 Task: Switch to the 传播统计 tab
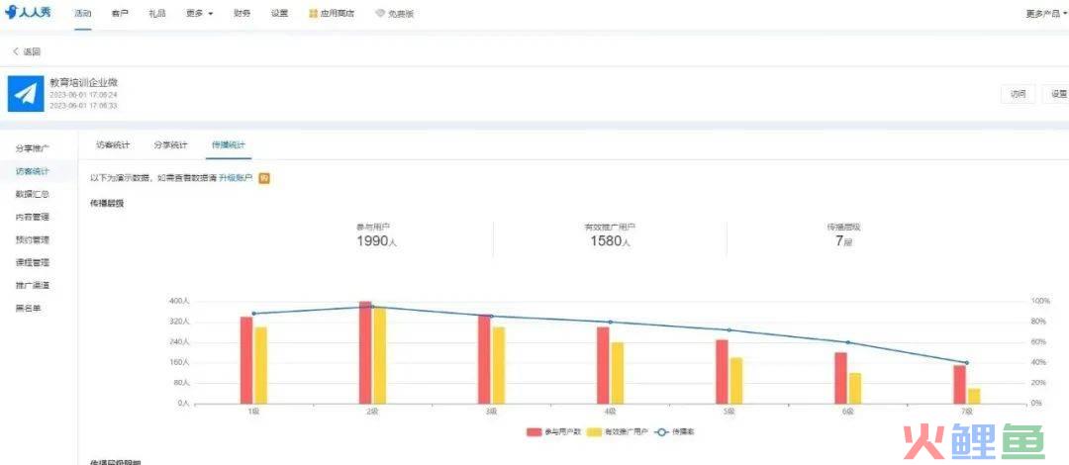(229, 145)
